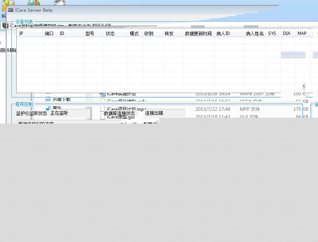Click the 状态 column header
318x242 pixels.
click(x=115, y=33)
